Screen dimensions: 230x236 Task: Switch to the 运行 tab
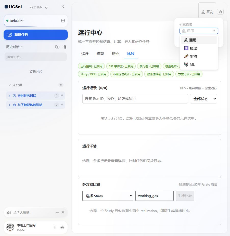click(85, 54)
